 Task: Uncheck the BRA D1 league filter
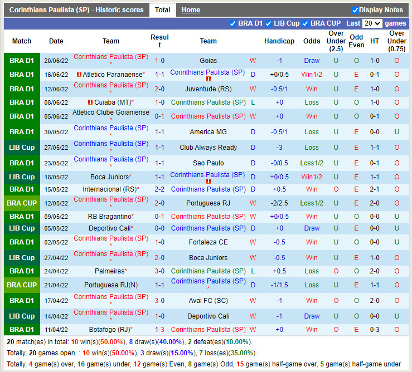pos(233,23)
